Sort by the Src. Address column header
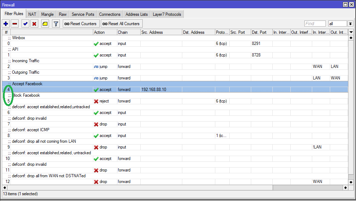This screenshot has width=356, height=201. point(161,32)
